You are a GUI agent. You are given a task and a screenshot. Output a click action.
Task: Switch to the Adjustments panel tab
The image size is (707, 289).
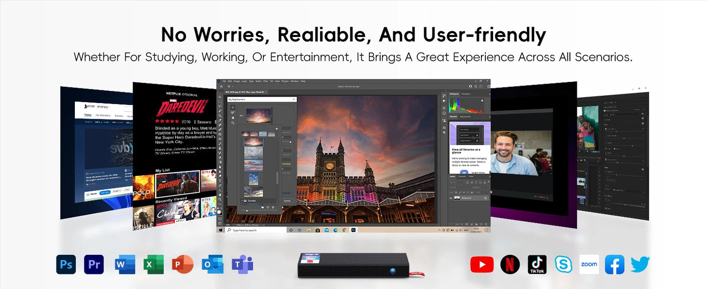(465, 117)
